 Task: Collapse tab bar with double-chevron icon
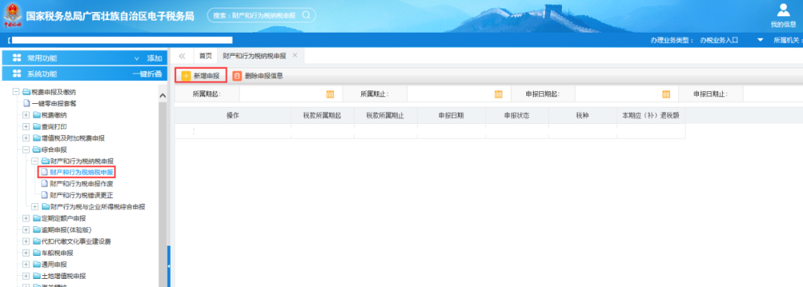(182, 56)
